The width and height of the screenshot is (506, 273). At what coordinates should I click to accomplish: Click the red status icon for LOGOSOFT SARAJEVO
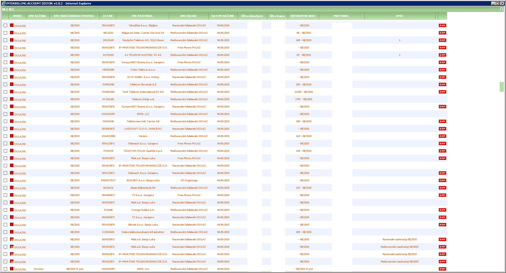[x=12, y=129]
